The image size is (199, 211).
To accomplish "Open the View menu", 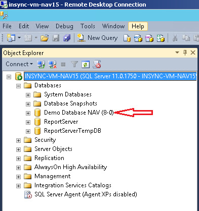I will click(x=42, y=26).
